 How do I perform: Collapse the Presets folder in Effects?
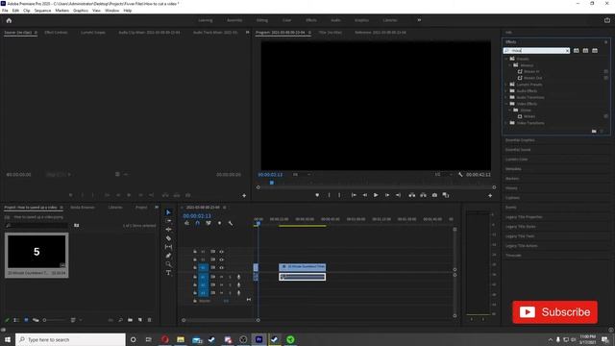pyautogui.click(x=506, y=59)
